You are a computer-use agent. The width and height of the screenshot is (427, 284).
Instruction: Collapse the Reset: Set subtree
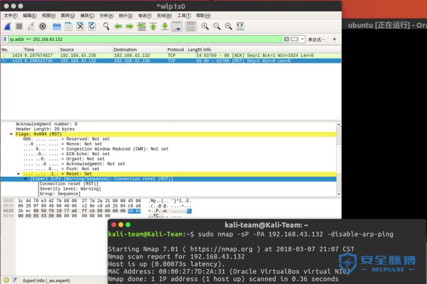pyautogui.click(x=18, y=174)
